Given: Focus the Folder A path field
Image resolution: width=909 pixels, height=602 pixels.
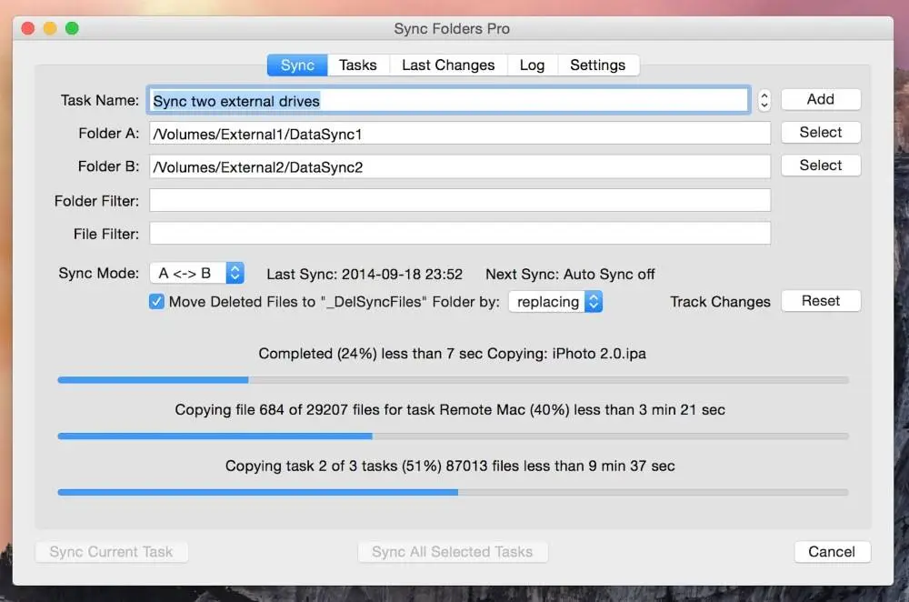Looking at the screenshot, I should [x=460, y=134].
